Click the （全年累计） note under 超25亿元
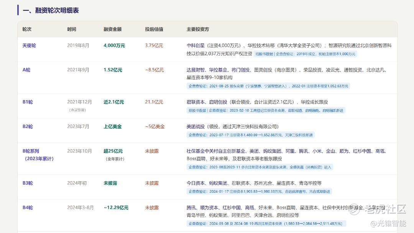This screenshot has height=233, width=414. 115,159
